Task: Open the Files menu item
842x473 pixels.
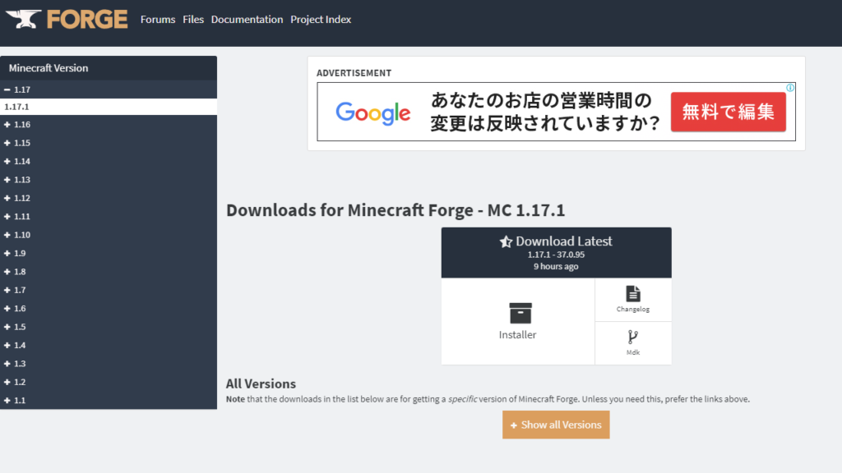Action: [193, 19]
